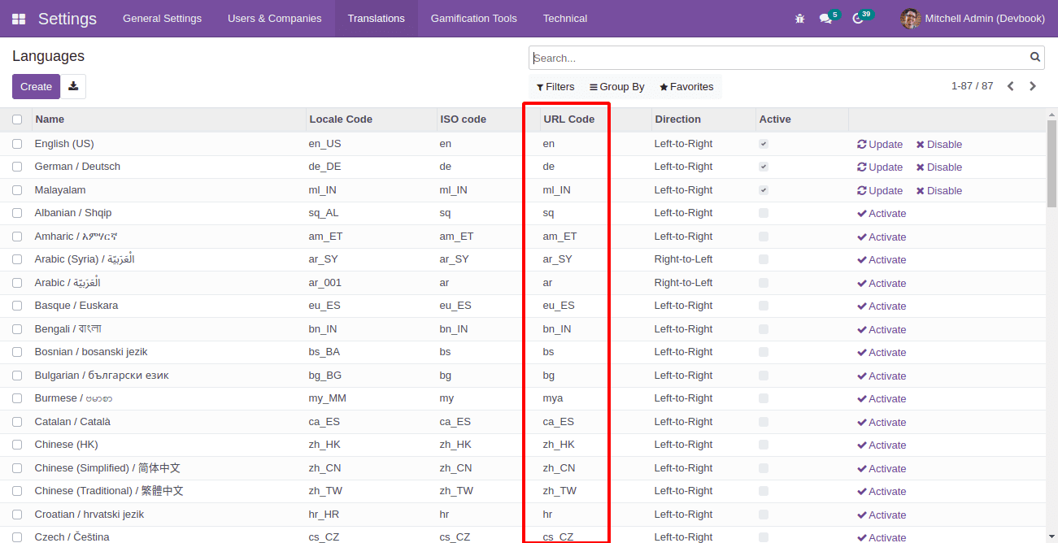Open the Group By dropdown

[x=616, y=87]
